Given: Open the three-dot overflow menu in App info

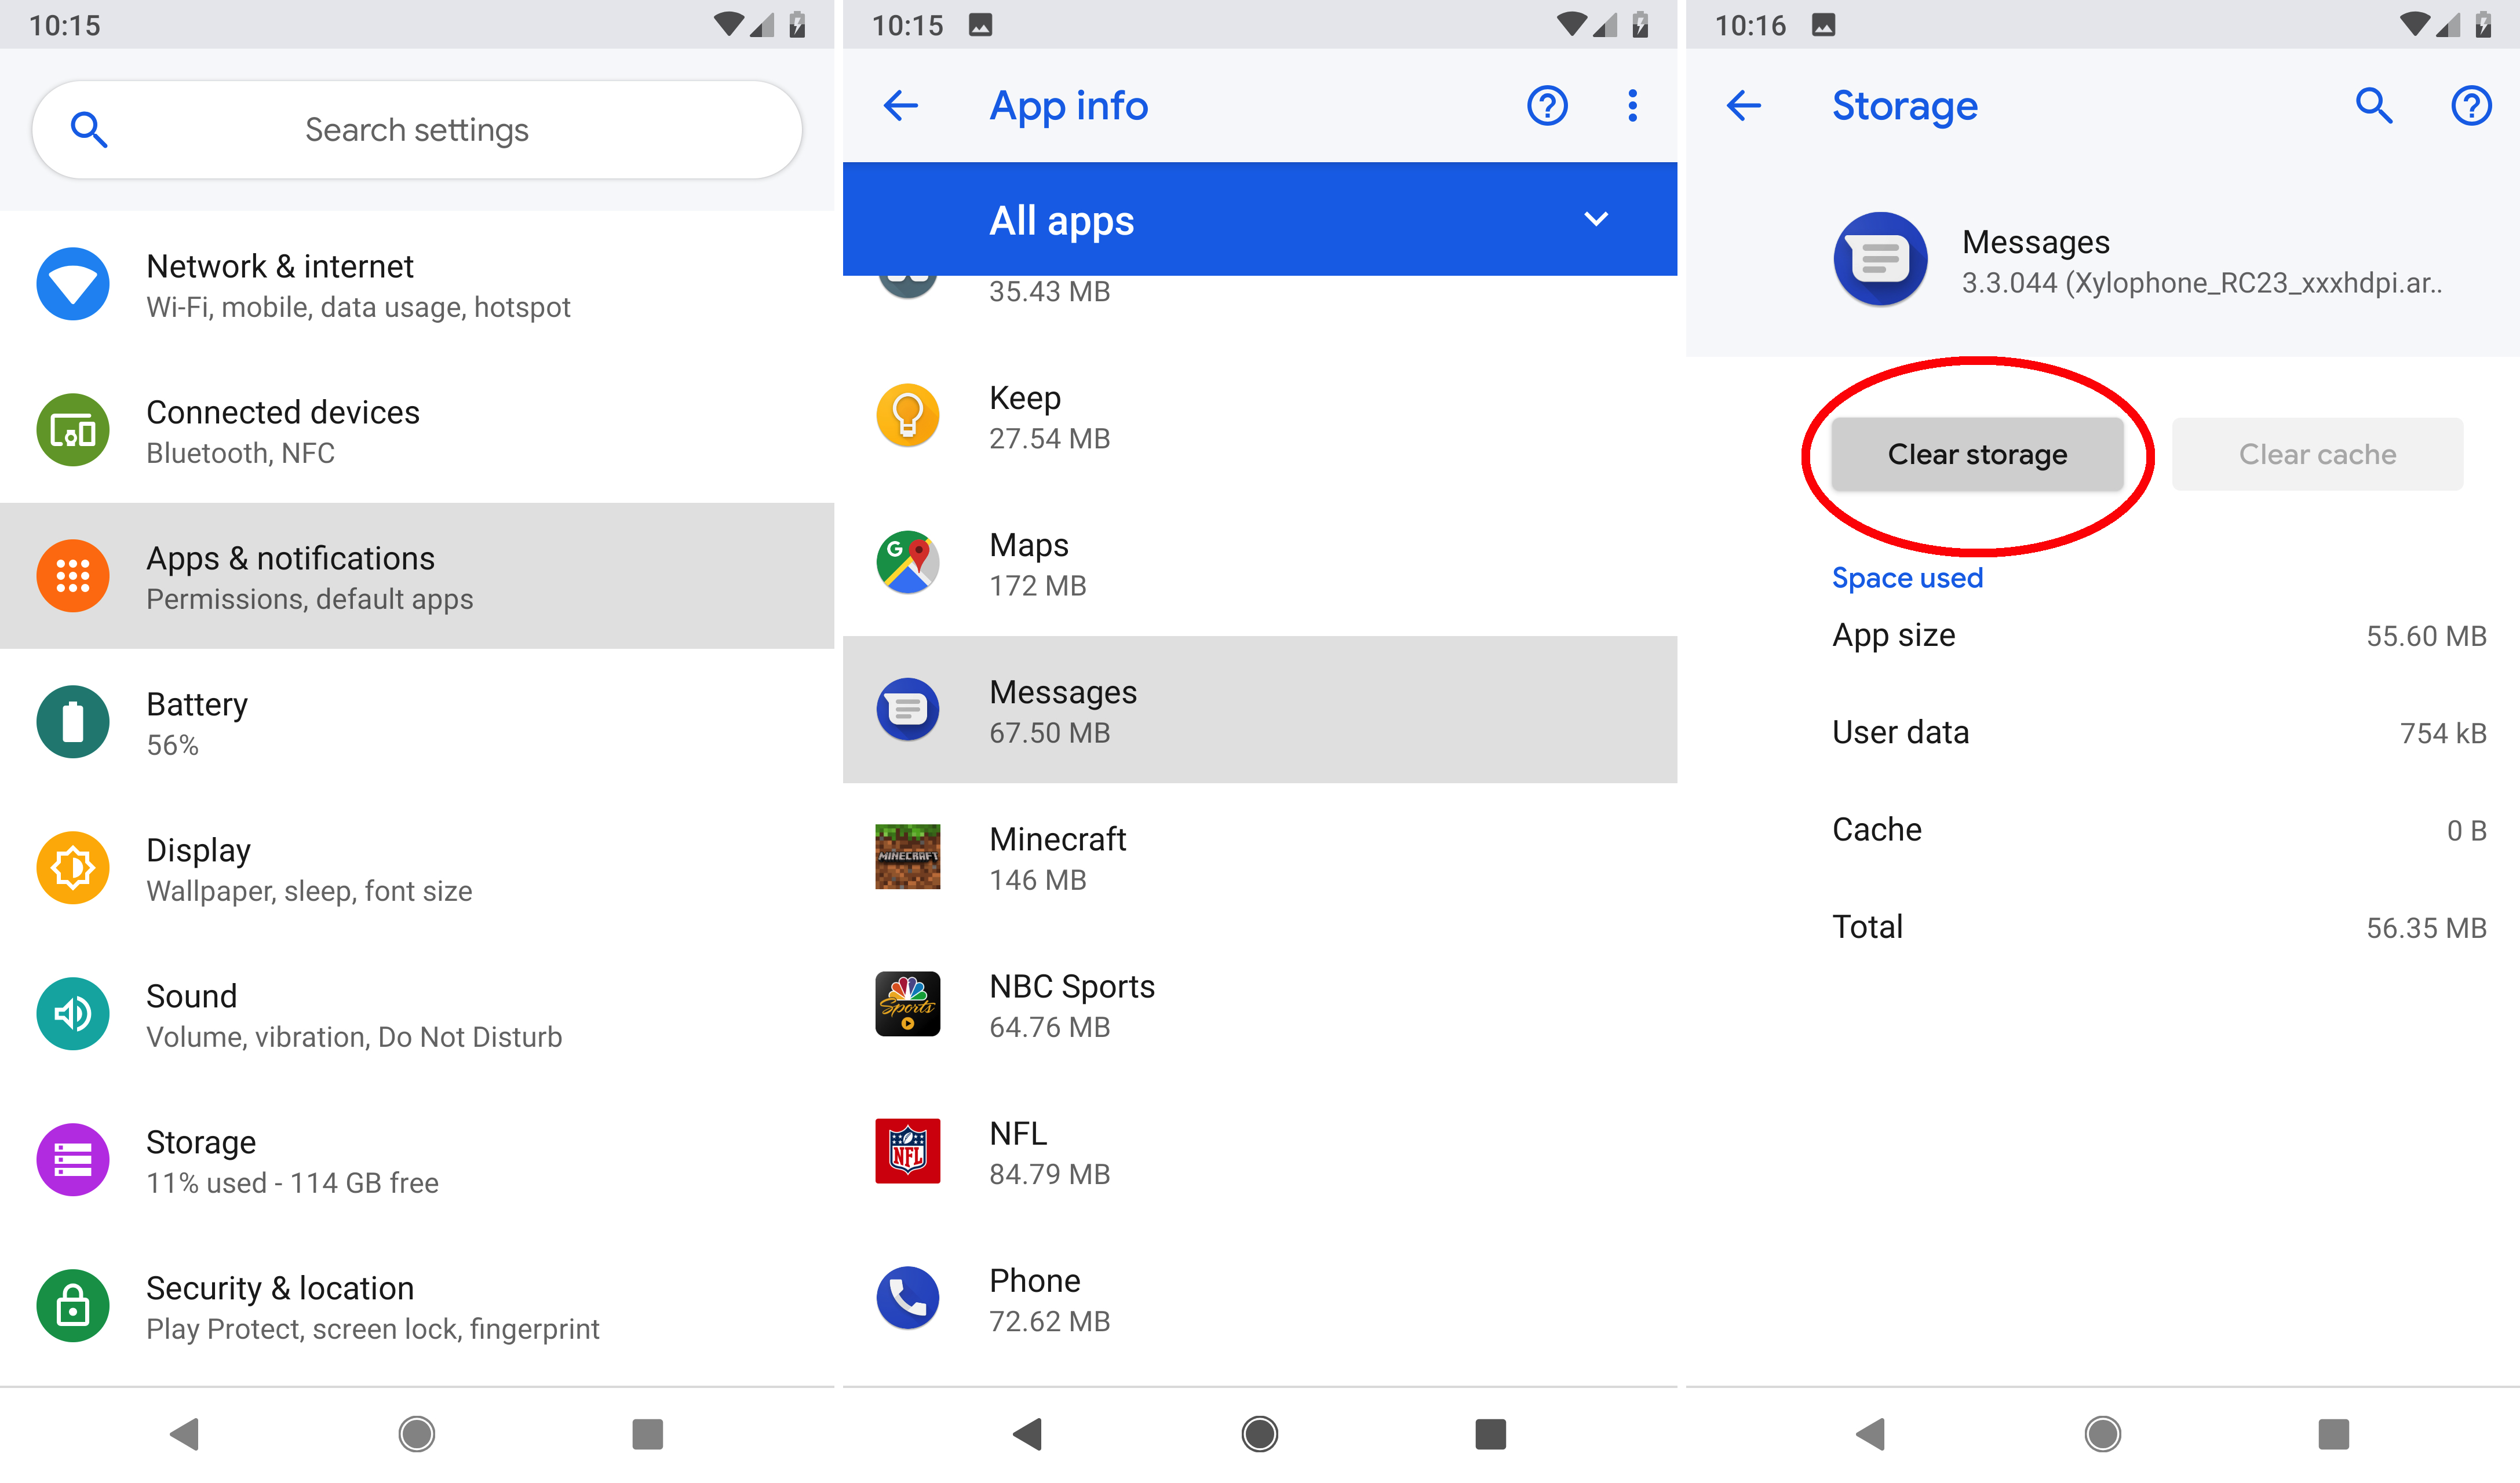Looking at the screenshot, I should click(x=1633, y=106).
